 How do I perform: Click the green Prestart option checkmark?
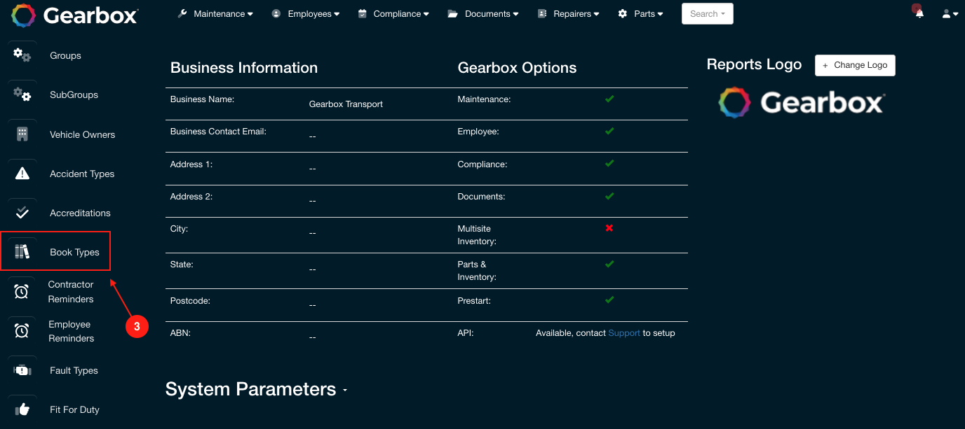pos(609,300)
